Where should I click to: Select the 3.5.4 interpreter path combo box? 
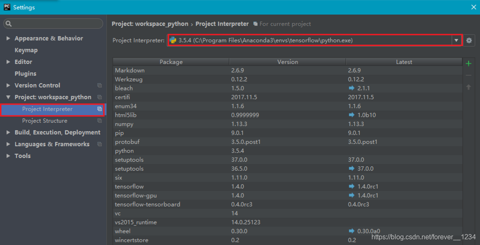click(x=314, y=40)
